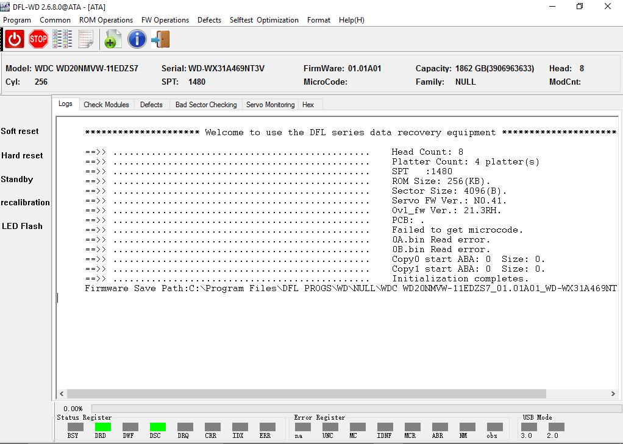The width and height of the screenshot is (623, 444).
Task: Click the red power button icon
Action: (15, 40)
